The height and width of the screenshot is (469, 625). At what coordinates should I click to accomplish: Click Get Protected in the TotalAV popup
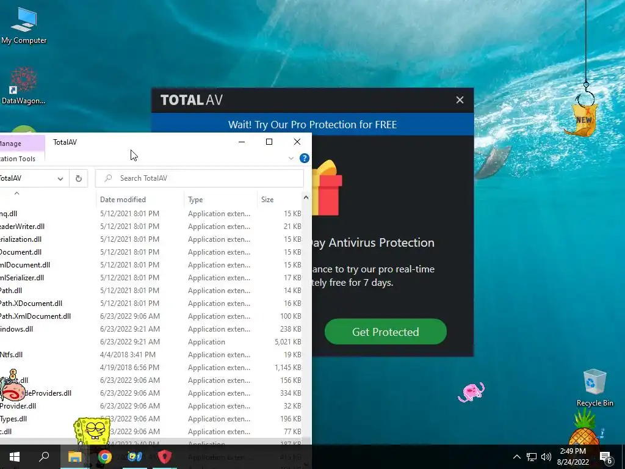(386, 332)
